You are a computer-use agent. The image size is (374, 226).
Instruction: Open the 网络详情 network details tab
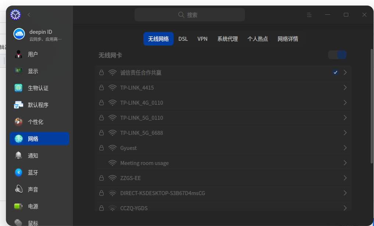coord(288,39)
